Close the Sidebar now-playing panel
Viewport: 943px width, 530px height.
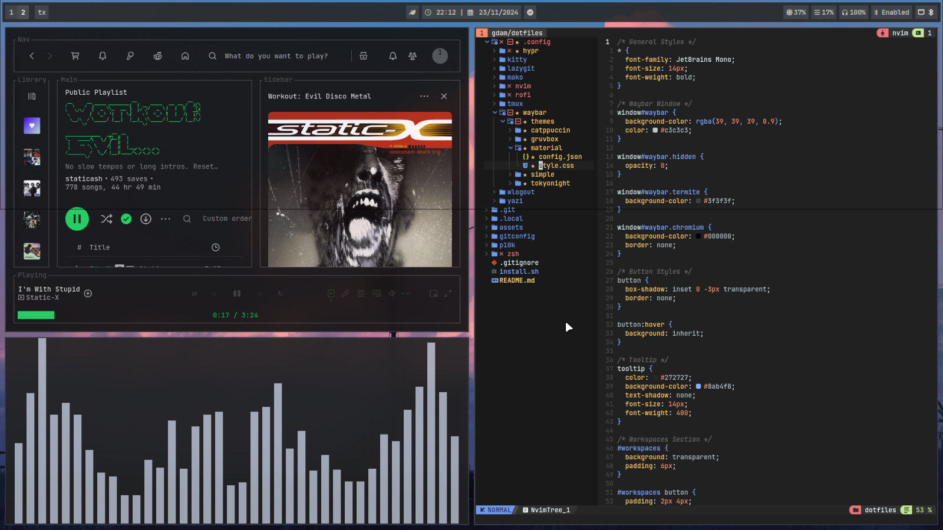pos(444,96)
